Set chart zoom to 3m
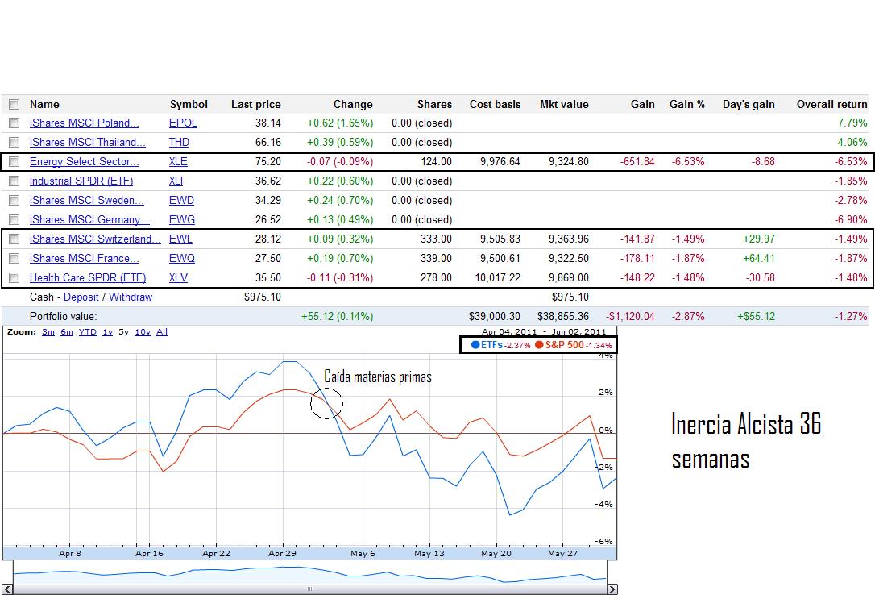The height and width of the screenshot is (595, 875). tap(48, 332)
